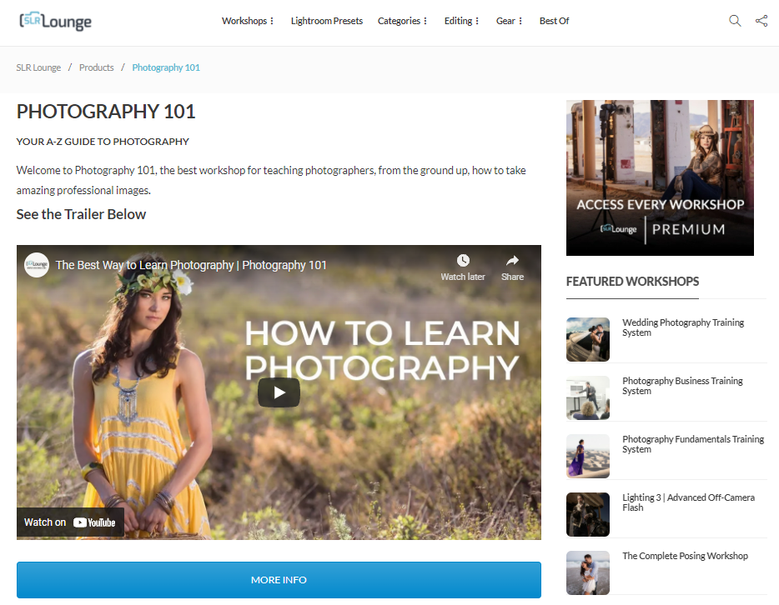This screenshot has height=605, width=779.
Task: Click the FEATURED WORKSHOPS heading
Action: (x=632, y=282)
